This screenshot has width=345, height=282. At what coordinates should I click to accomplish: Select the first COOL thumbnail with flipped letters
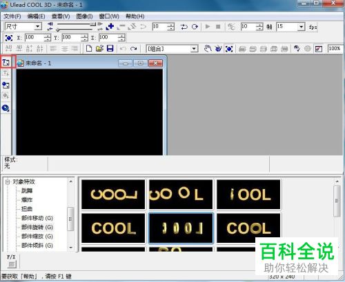point(113,195)
